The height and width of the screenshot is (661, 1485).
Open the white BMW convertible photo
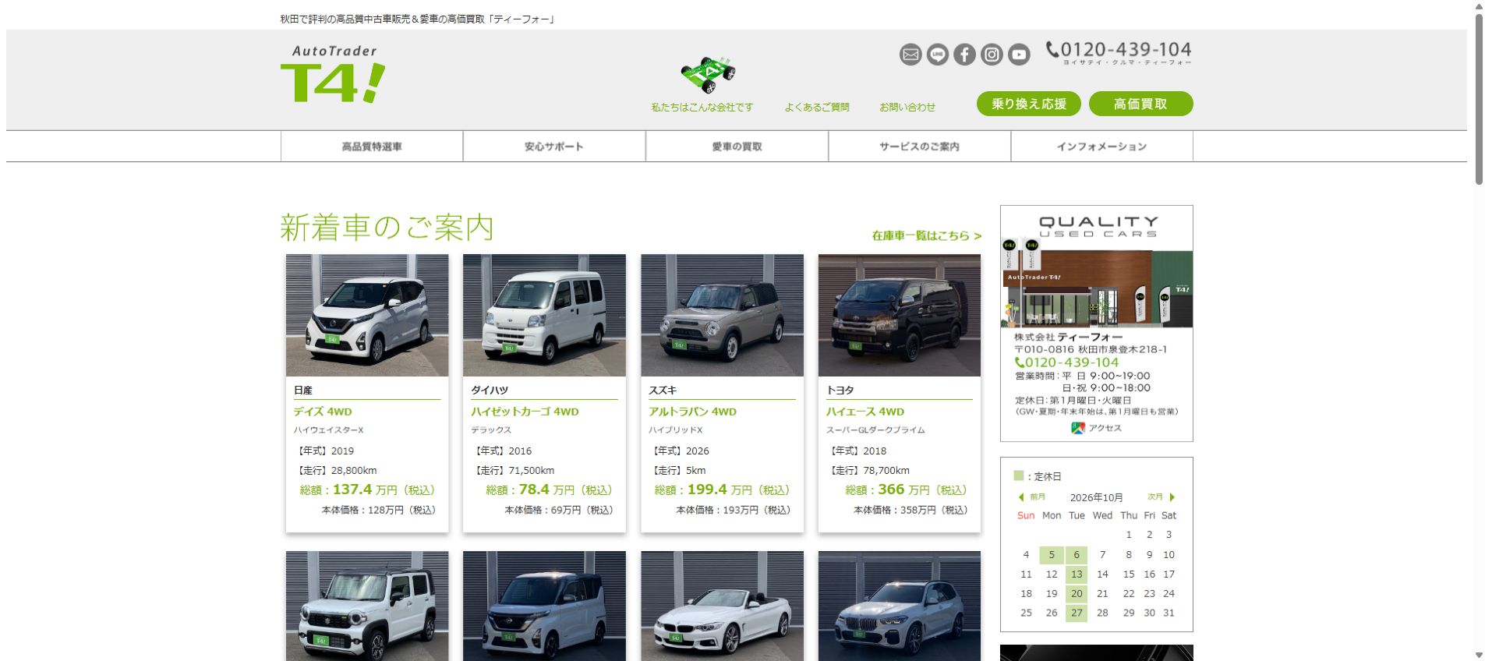[x=723, y=606]
